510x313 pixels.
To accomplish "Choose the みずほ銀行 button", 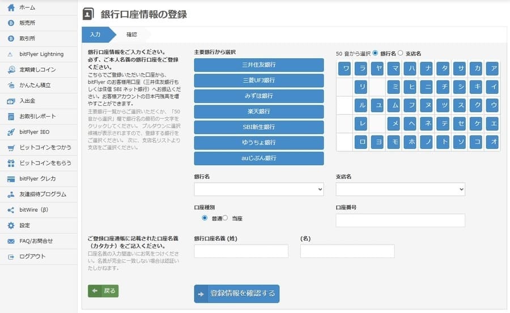I will click(259, 96).
